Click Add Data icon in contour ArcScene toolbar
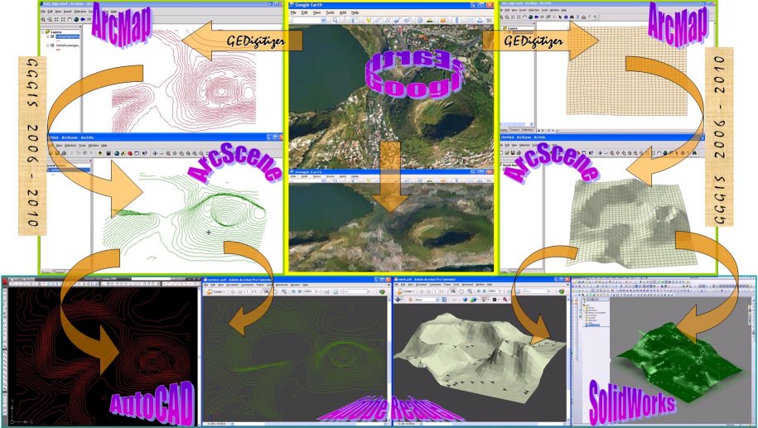 point(99,153)
